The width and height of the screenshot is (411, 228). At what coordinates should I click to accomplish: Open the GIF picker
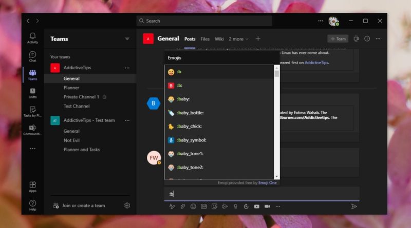pyautogui.click(x=203, y=206)
